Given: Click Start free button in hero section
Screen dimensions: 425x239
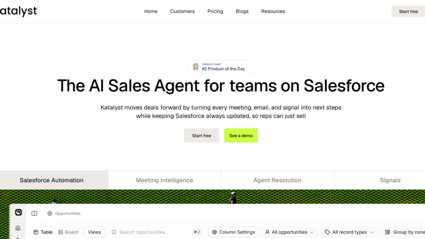Looking at the screenshot, I should tap(201, 135).
